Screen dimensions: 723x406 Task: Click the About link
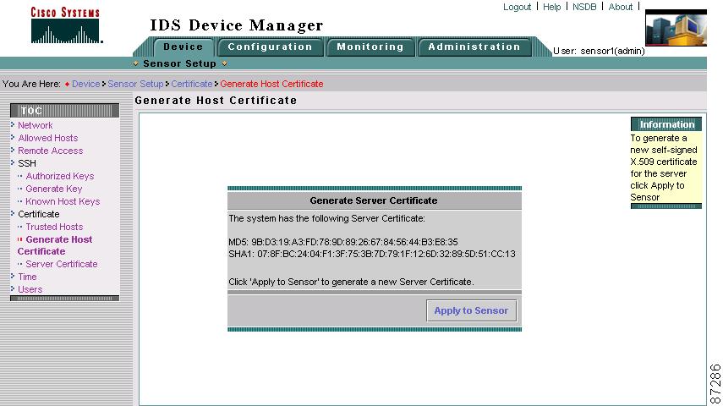coord(620,7)
